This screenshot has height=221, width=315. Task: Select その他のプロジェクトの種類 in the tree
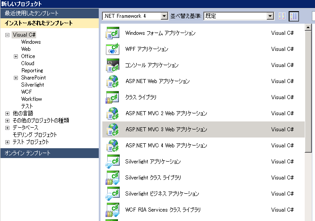click(41, 121)
